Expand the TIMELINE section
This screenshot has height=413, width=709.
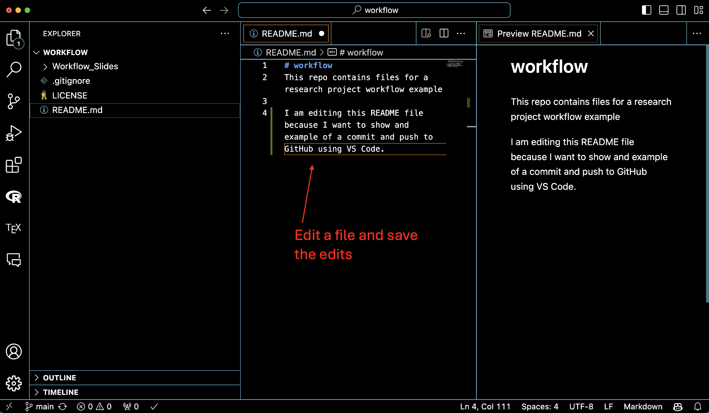click(135, 392)
